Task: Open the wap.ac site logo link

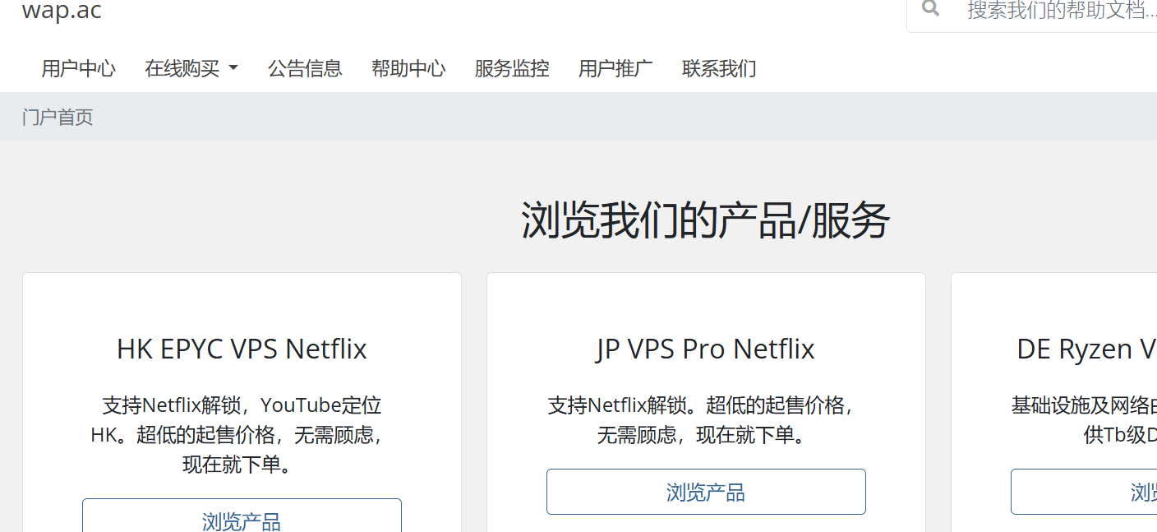Action: pyautogui.click(x=62, y=10)
